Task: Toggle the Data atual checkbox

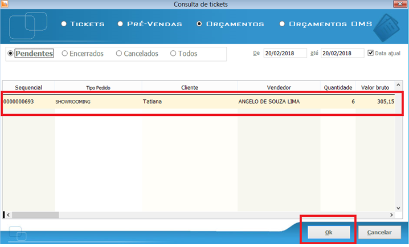Action: (x=371, y=53)
